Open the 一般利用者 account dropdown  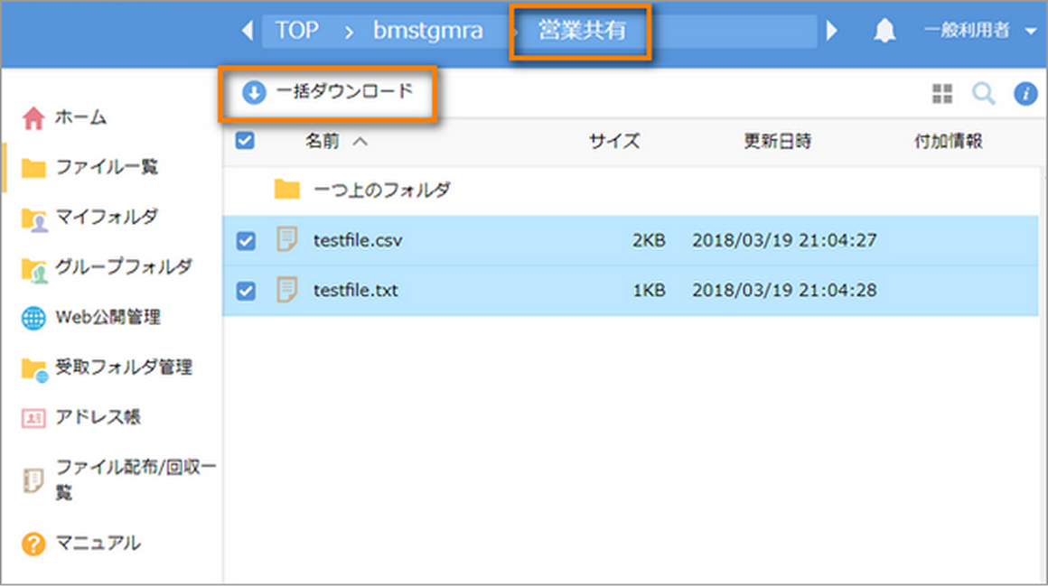click(981, 29)
